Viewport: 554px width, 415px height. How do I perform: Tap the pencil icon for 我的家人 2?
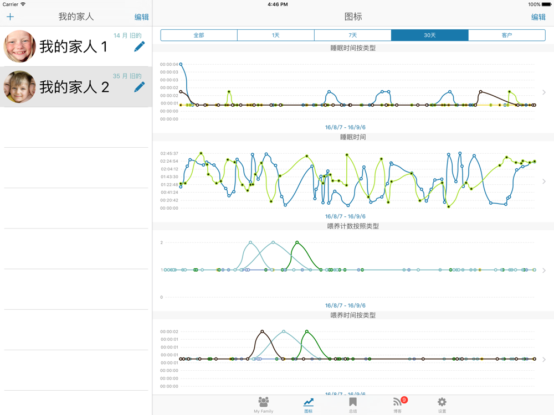point(139,87)
